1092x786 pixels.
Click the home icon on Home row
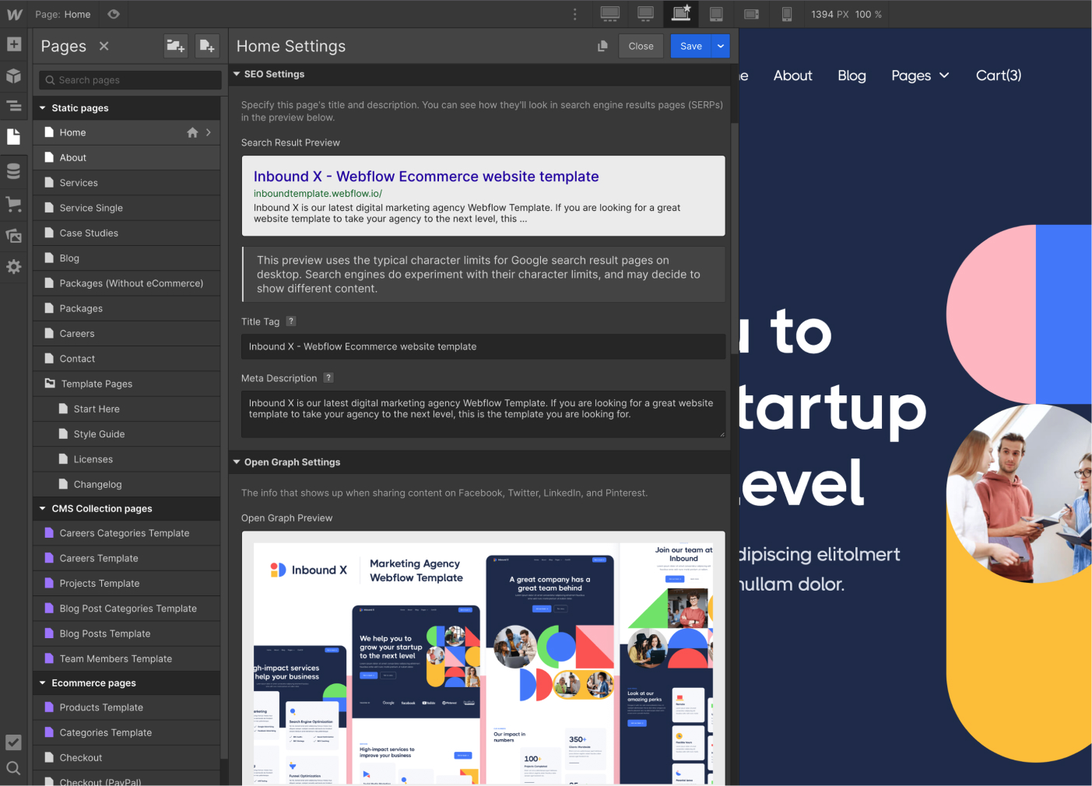pos(192,132)
